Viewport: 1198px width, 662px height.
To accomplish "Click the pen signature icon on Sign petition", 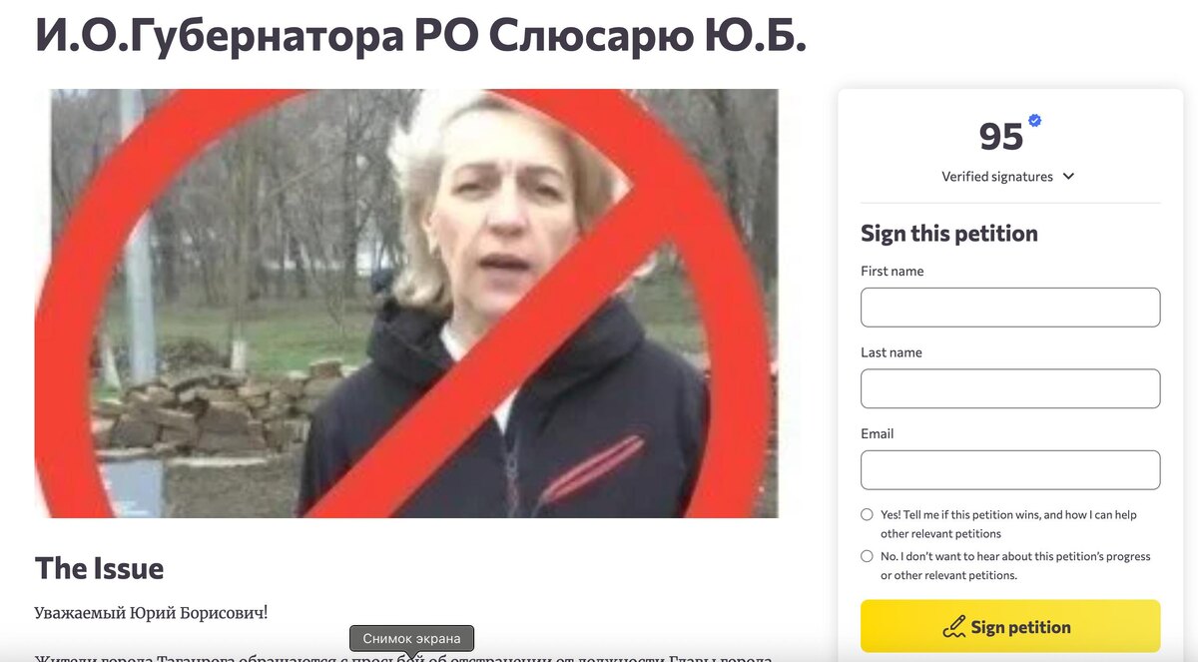I will [x=953, y=627].
